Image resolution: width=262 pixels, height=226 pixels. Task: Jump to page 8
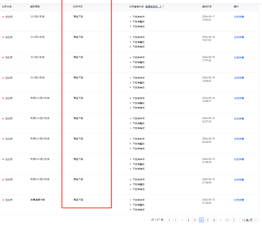click(214, 220)
